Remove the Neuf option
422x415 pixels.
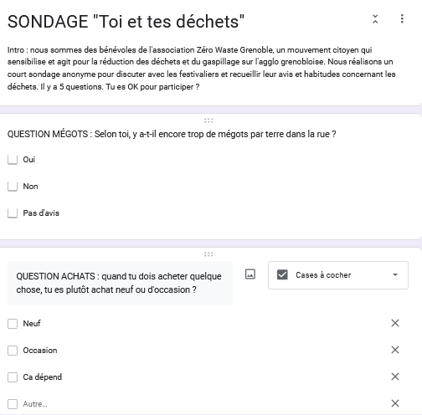[395, 323]
